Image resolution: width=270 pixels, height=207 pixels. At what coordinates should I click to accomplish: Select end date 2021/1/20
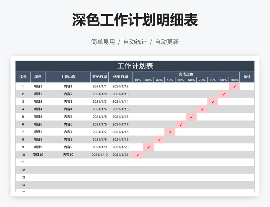point(120,147)
